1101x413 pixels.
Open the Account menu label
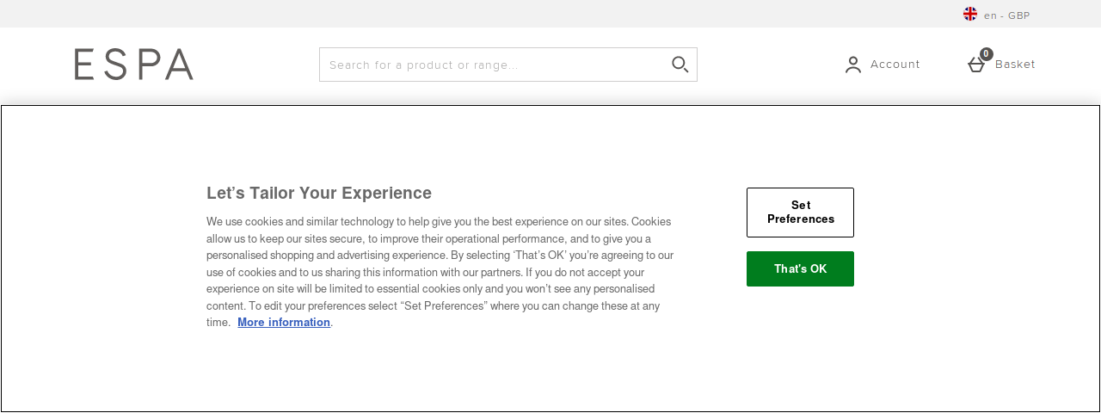(895, 65)
